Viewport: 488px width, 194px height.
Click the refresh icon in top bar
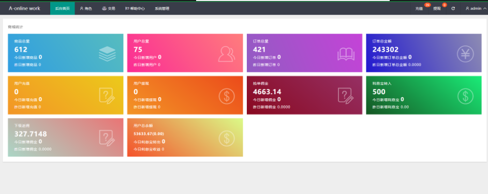click(x=453, y=8)
